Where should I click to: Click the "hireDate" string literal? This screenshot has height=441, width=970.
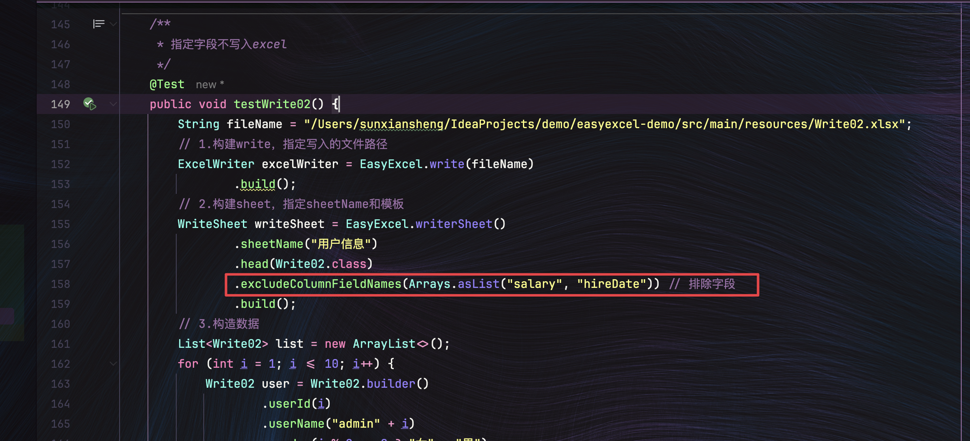point(611,284)
